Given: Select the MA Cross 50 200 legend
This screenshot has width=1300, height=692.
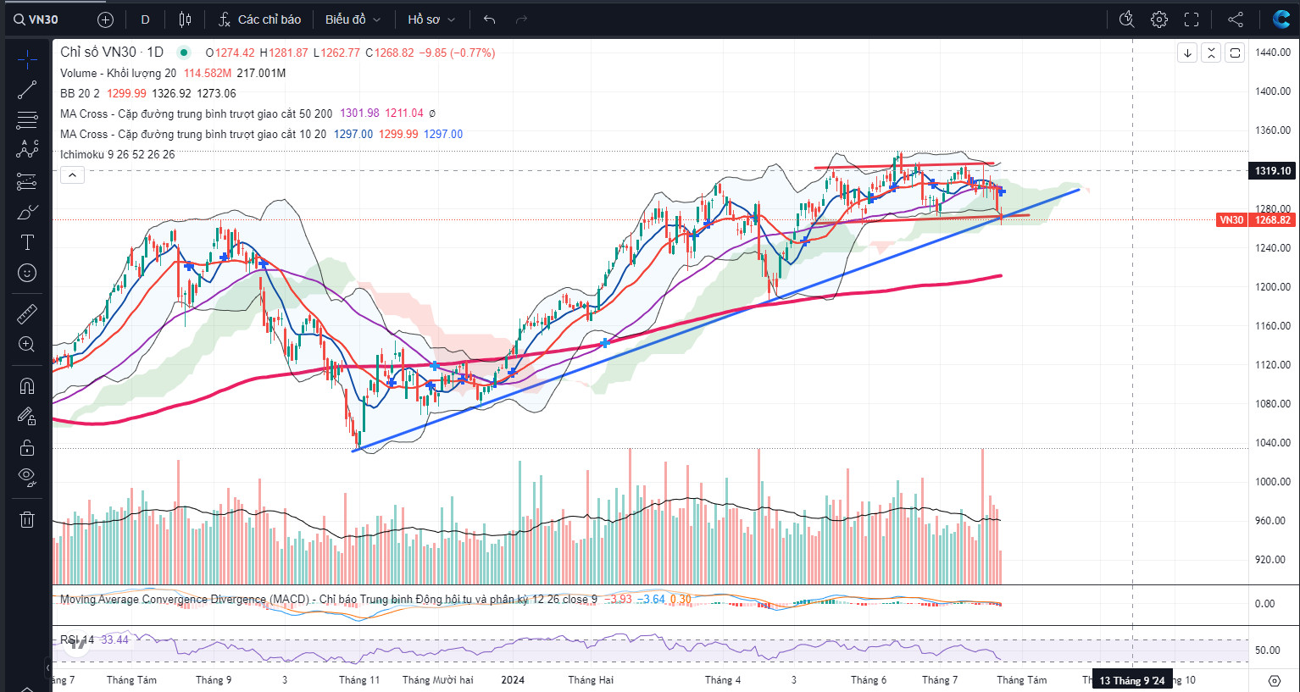Looking at the screenshot, I should [196, 113].
